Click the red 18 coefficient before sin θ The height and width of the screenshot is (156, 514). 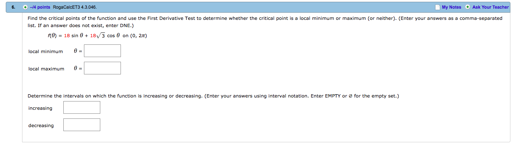click(x=67, y=36)
